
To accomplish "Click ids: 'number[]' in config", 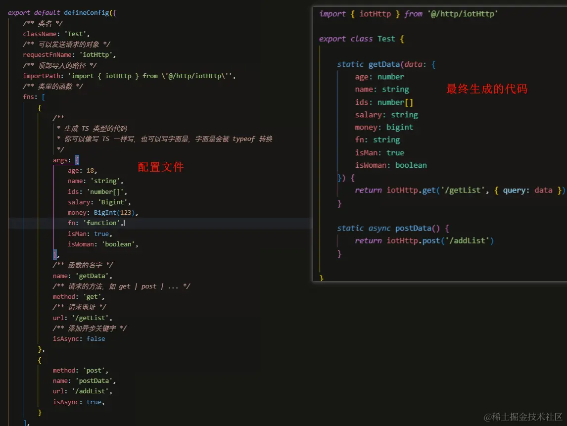I will (x=97, y=191).
